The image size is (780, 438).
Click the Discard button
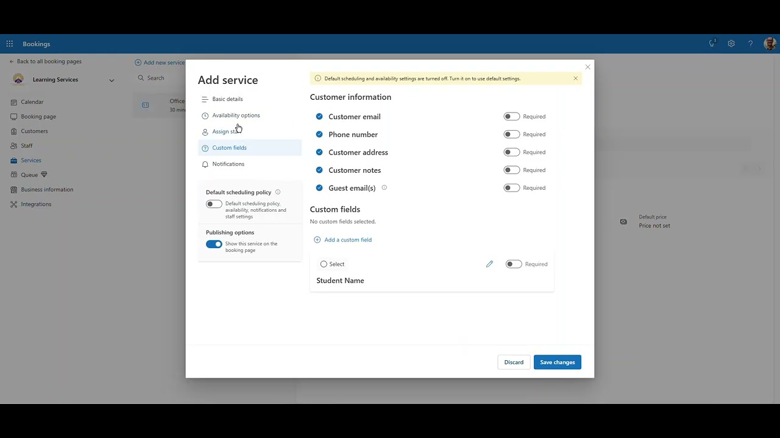(514, 363)
